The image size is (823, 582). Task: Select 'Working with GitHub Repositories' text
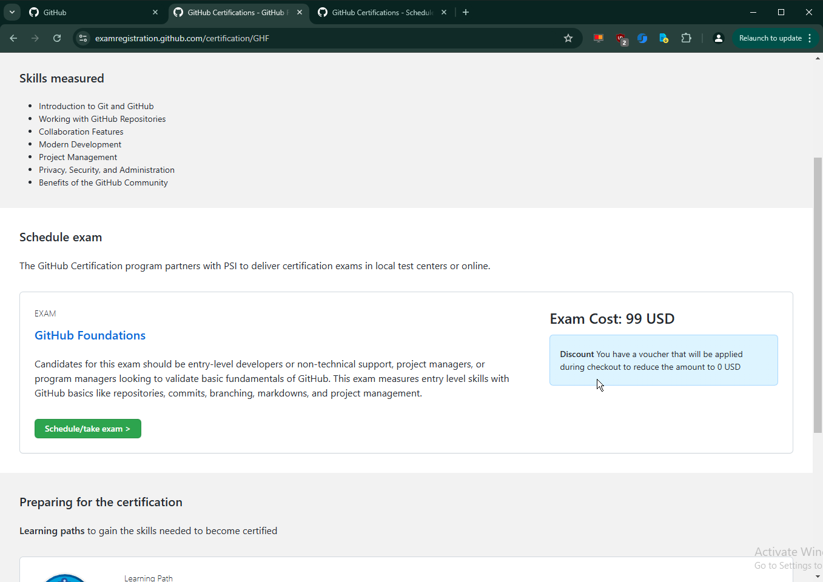[102, 119]
